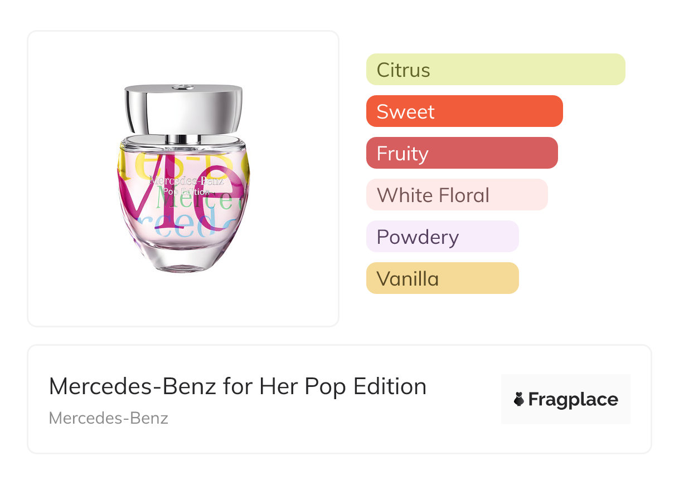This screenshot has width=679, height=481.
Task: Click the Fragplace wordmark text
Action: [573, 400]
